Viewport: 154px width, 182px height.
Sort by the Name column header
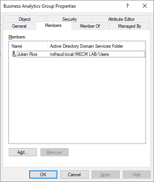coord(28,46)
